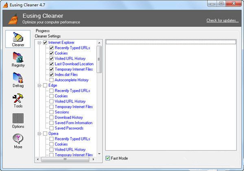Click the horizontal scrollbar thumb under tree
The image size is (244, 171).
pos(65,159)
